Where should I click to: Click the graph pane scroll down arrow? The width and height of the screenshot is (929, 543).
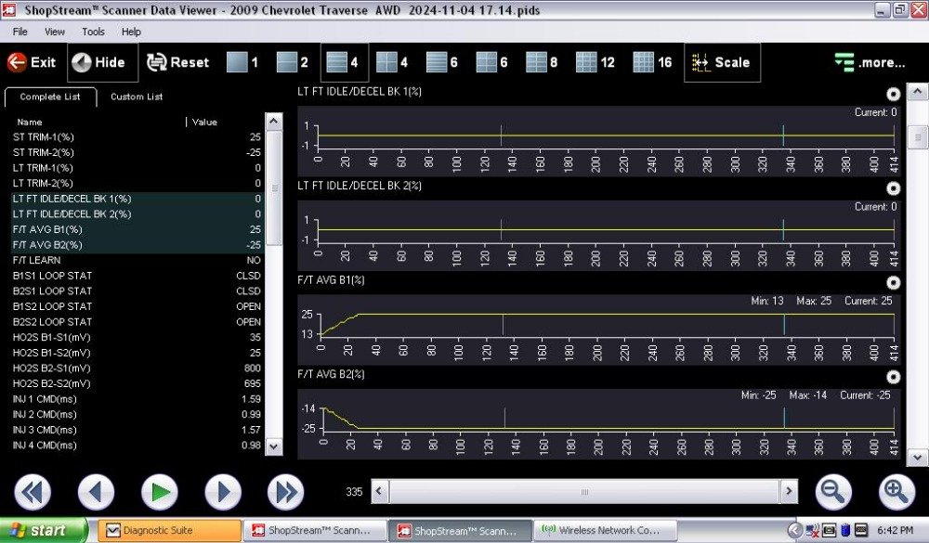click(917, 457)
